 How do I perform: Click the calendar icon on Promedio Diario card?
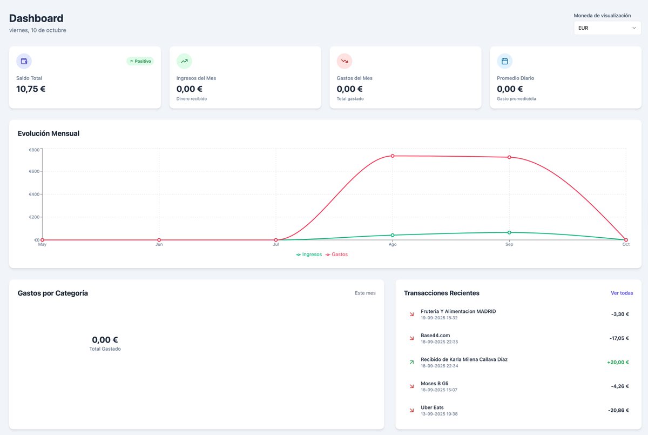point(504,61)
